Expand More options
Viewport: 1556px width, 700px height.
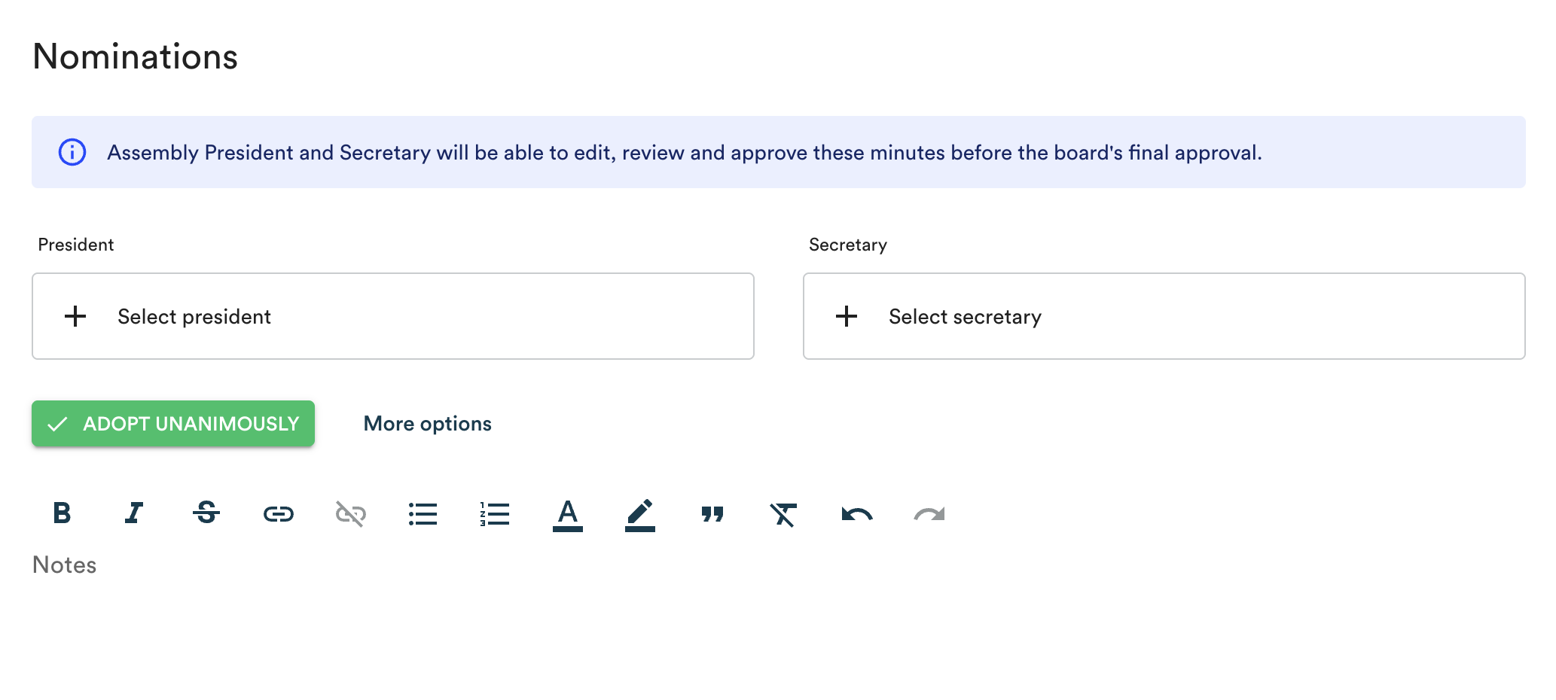pos(427,424)
